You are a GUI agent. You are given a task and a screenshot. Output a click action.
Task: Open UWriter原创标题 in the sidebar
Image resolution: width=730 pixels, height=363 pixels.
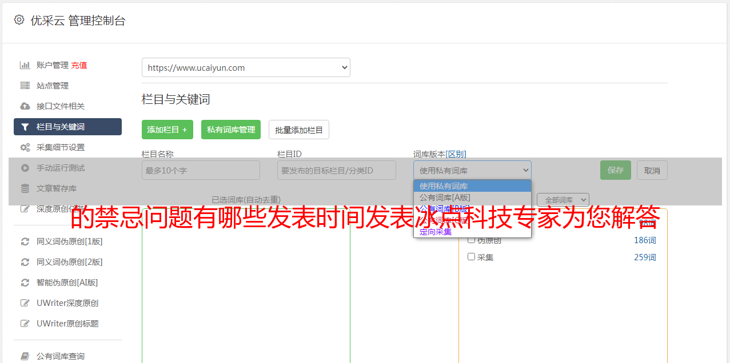(67, 324)
